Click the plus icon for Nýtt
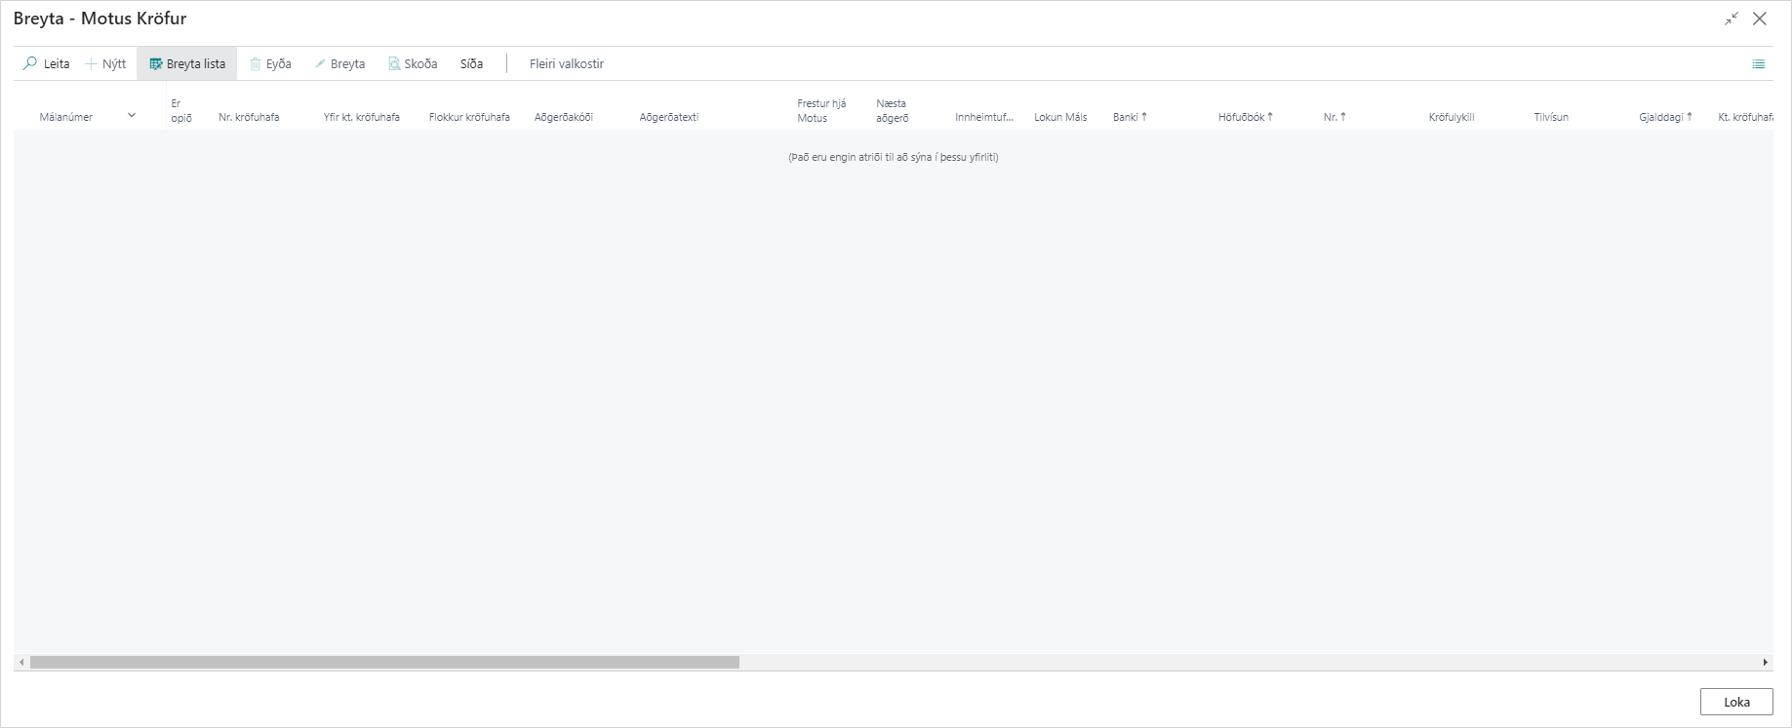Screen dimensions: 1792x728 92,64
